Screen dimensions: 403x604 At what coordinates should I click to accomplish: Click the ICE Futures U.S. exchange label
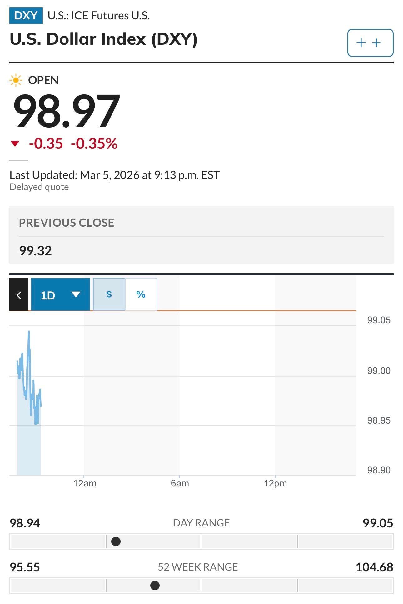99,16
